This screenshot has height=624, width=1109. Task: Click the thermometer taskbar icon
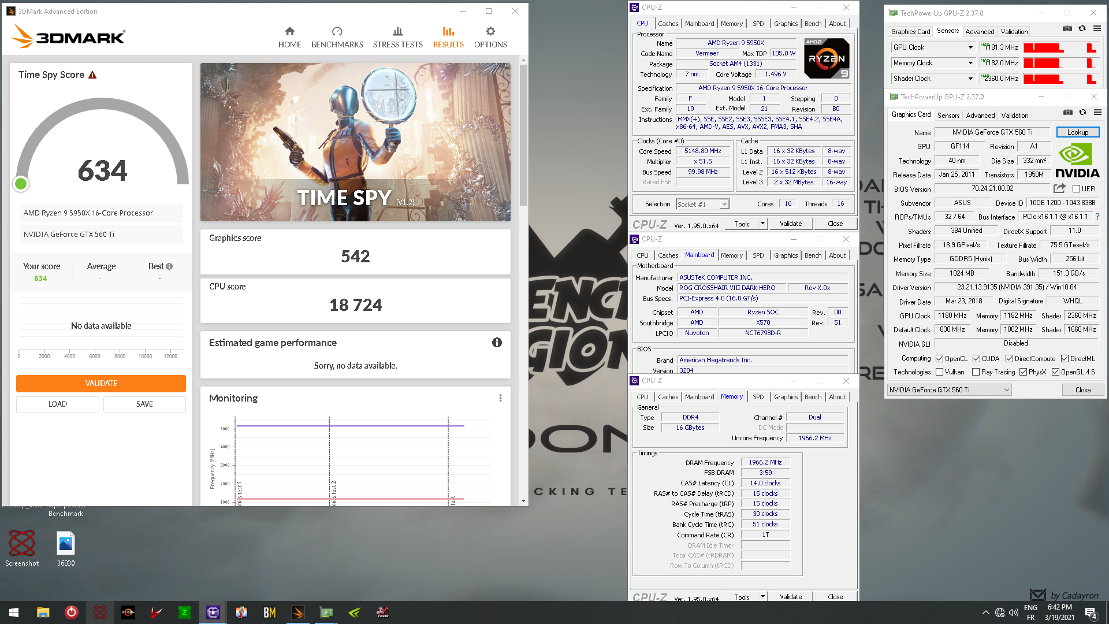[x=241, y=612]
